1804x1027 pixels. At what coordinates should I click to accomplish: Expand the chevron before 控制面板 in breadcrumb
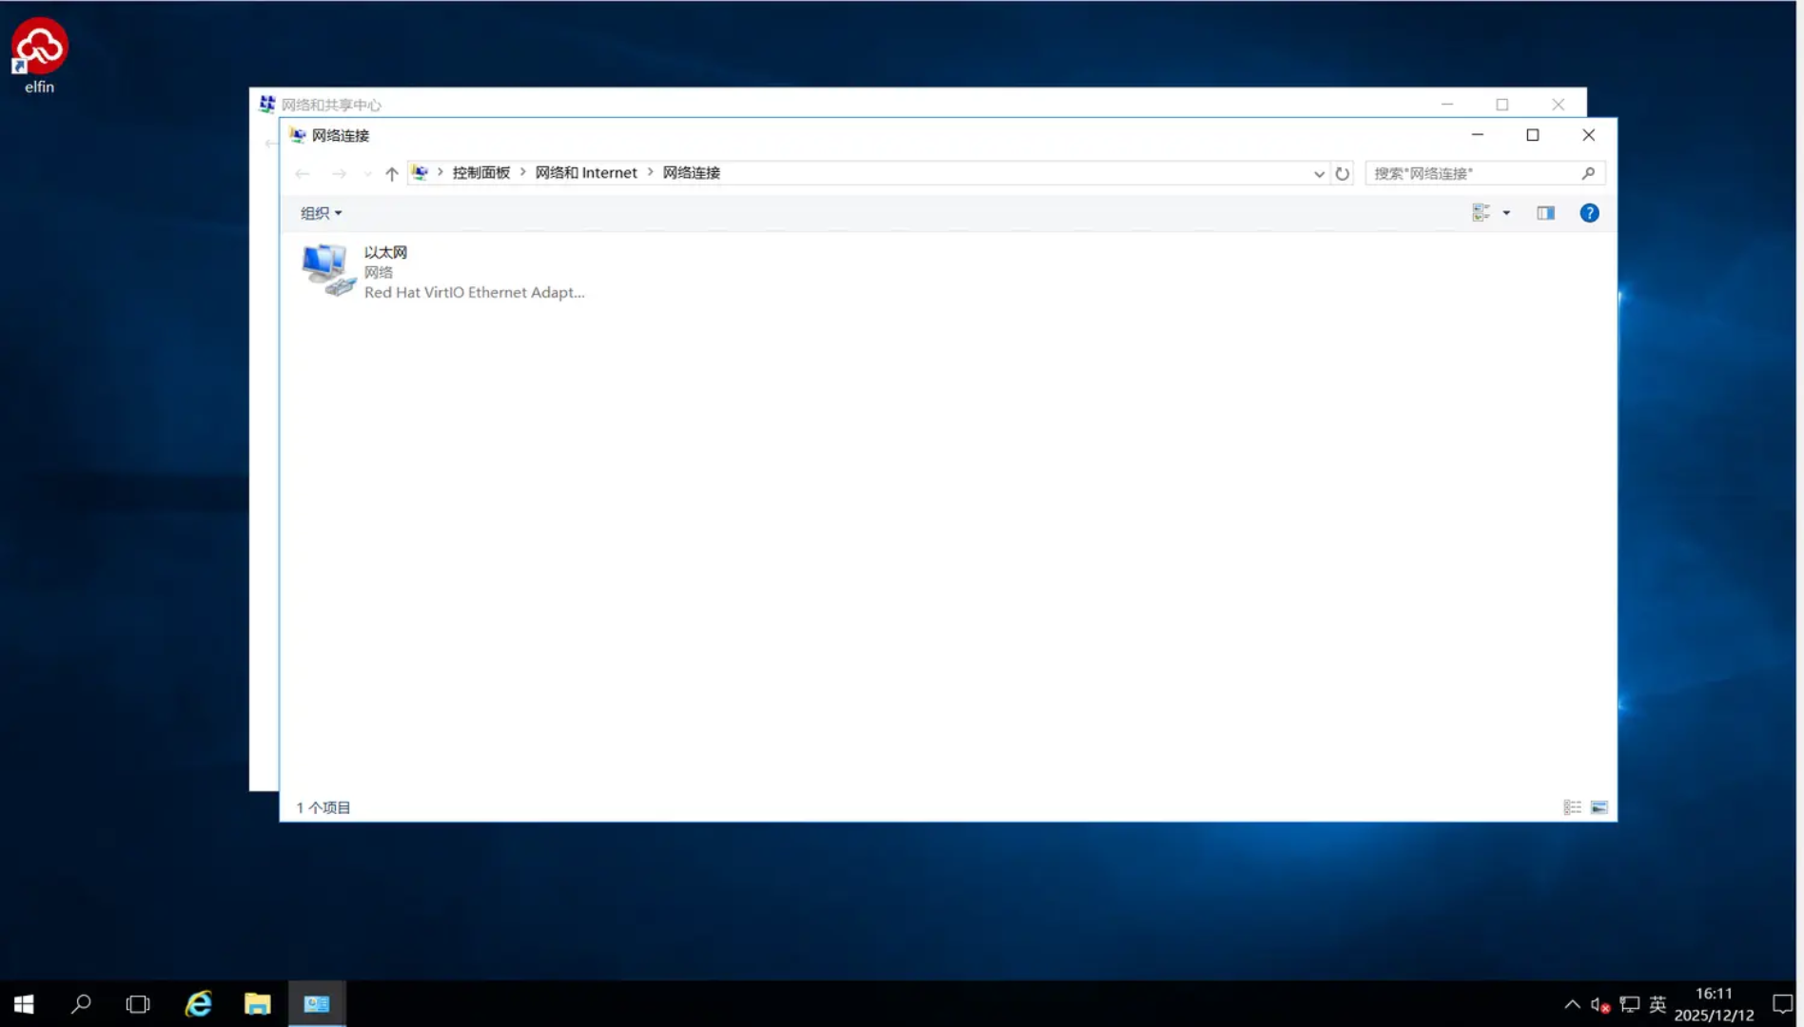(x=440, y=172)
